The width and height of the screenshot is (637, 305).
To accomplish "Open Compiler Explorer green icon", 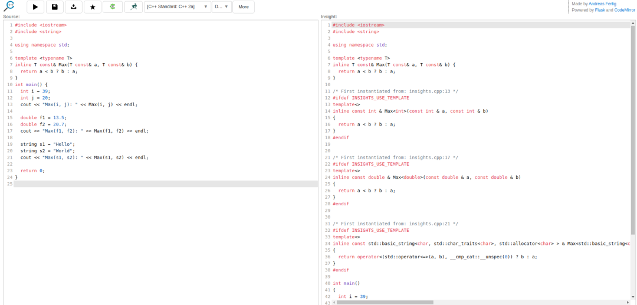I will pos(113,7).
